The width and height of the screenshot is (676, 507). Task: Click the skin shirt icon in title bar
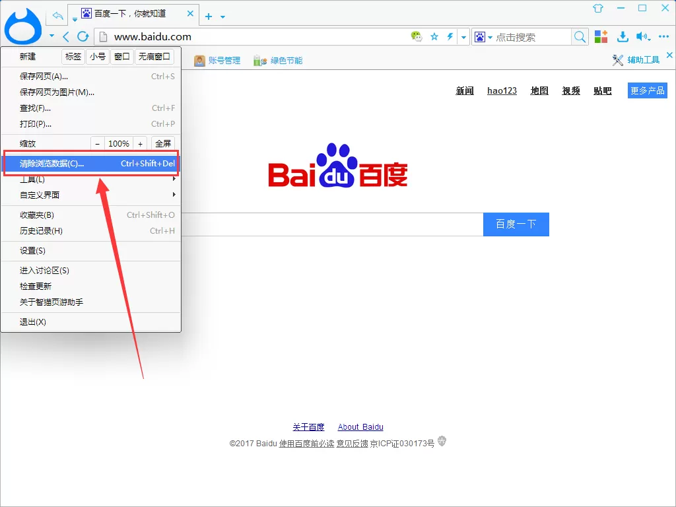[x=598, y=8]
